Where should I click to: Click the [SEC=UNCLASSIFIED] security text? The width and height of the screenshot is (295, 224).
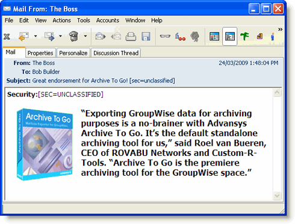pos(70,95)
